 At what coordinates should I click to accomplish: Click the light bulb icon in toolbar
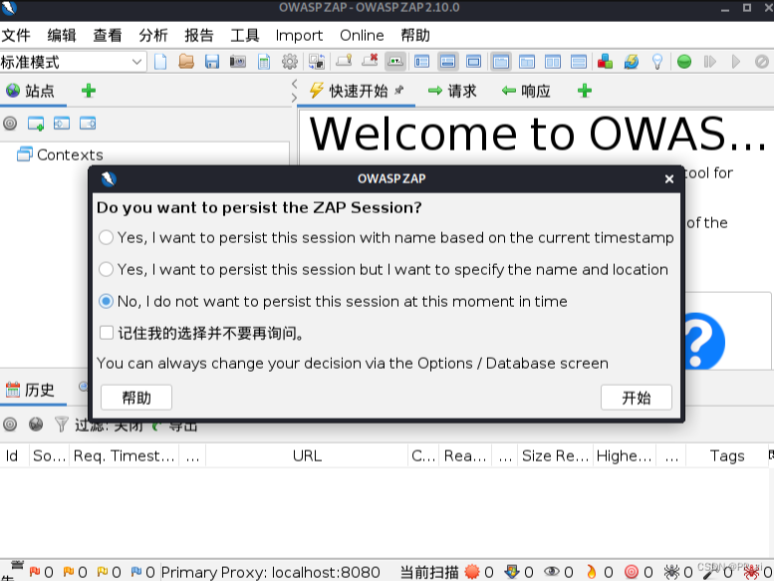657,62
